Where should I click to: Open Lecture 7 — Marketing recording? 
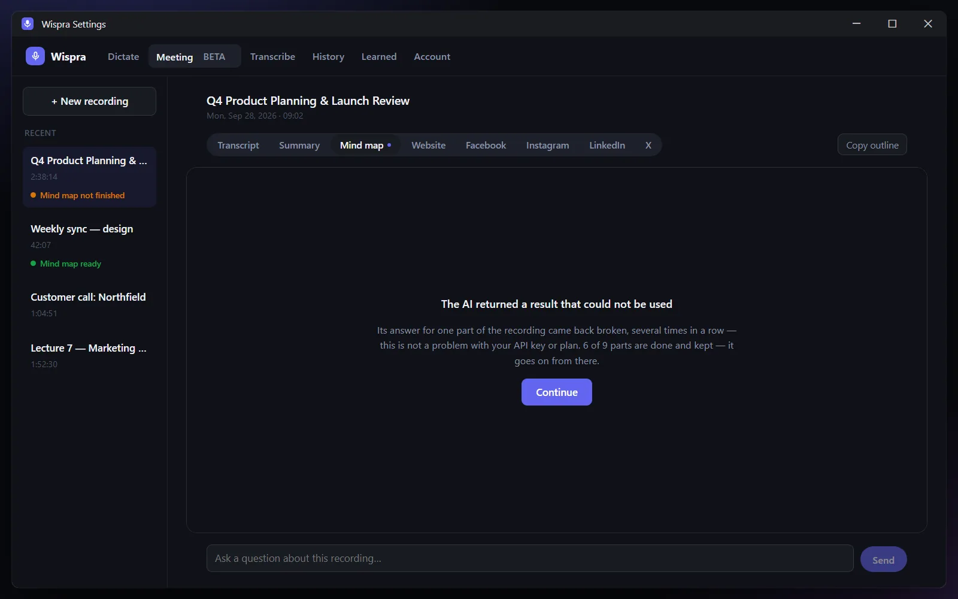coord(89,355)
